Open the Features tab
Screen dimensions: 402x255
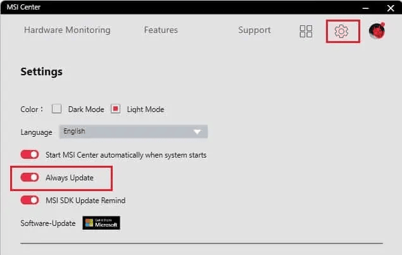click(161, 30)
